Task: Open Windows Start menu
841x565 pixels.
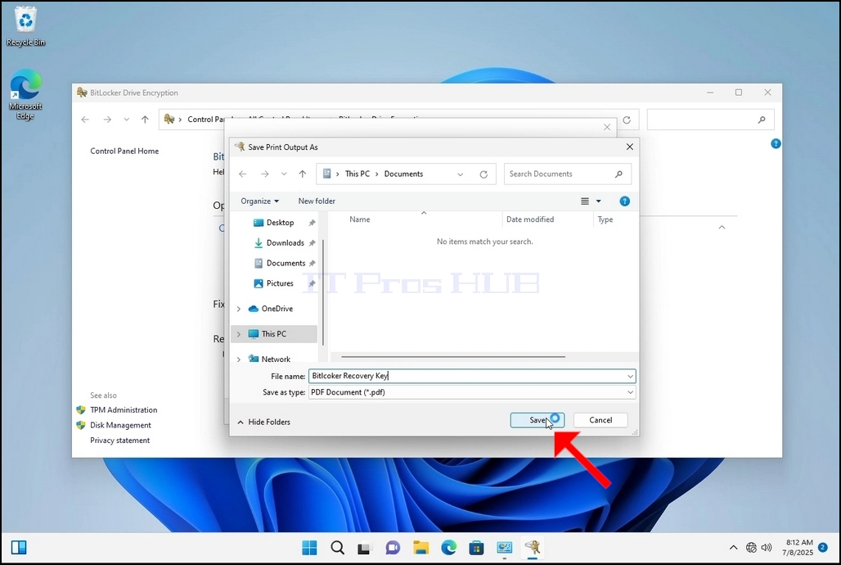Action: (x=309, y=548)
